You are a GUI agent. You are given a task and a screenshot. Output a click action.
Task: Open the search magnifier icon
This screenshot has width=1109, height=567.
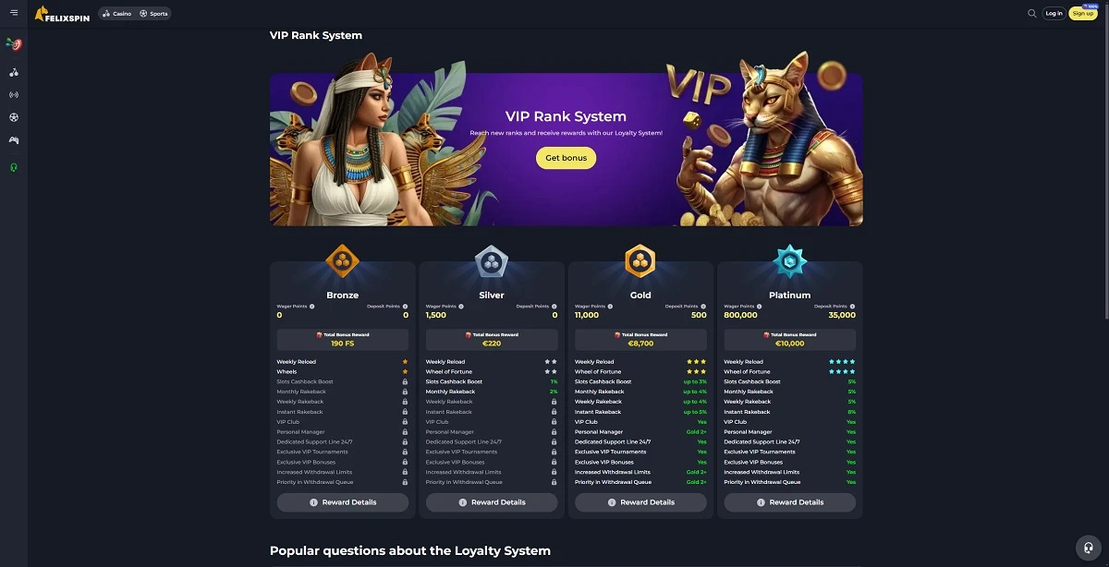click(x=1032, y=13)
